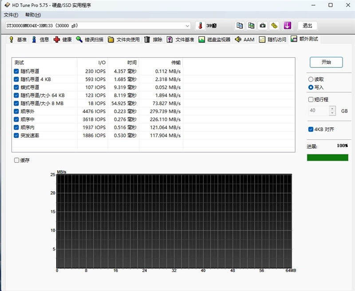The image size is (355, 291).
Task: Toggle the 突发速率 burst rate checkbox
Action: pos(16,135)
